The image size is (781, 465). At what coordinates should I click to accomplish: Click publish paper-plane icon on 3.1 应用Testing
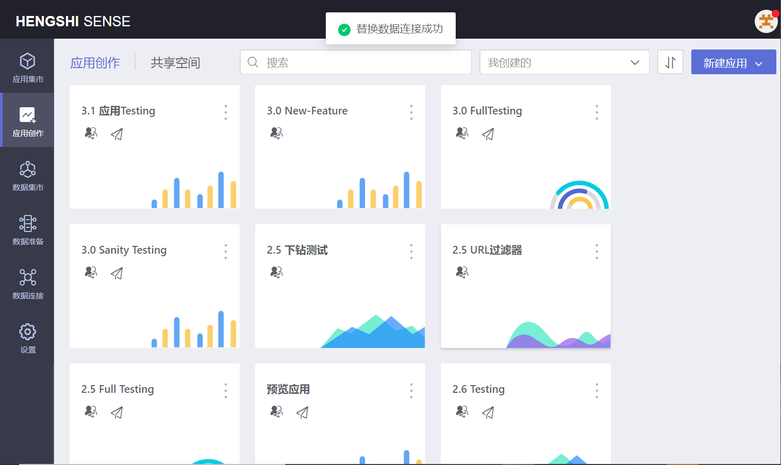tap(117, 134)
